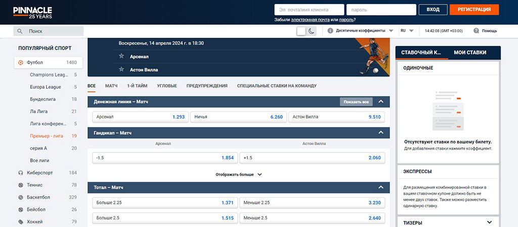This screenshot has height=227, width=518.
Task: Select handicap +1.5 at 2.060
Action: pos(312,158)
